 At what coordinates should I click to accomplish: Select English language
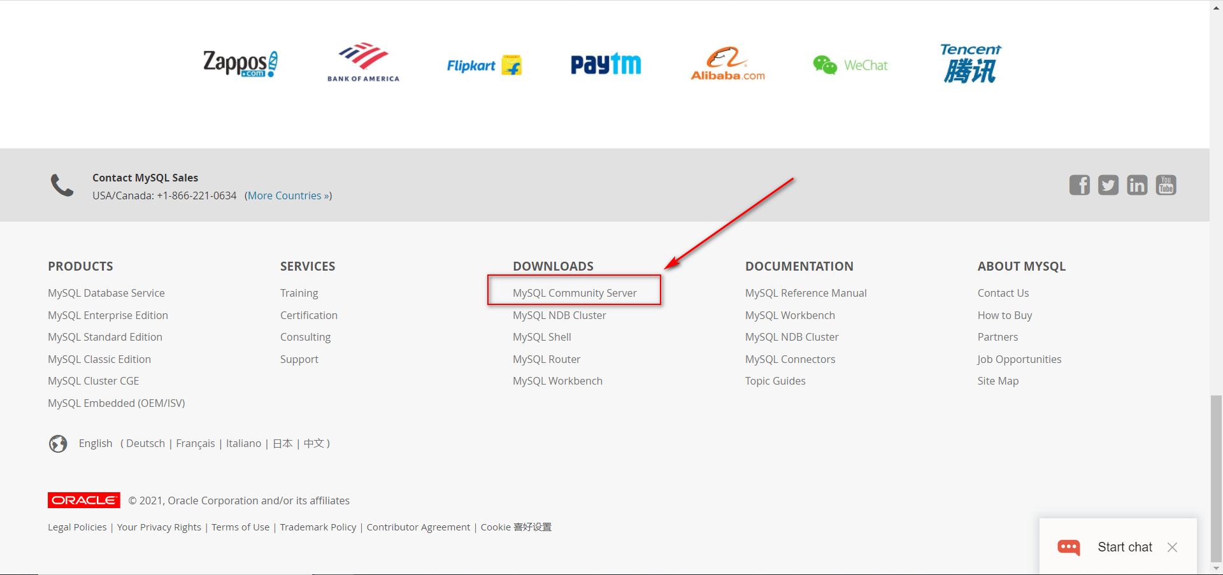tap(96, 443)
